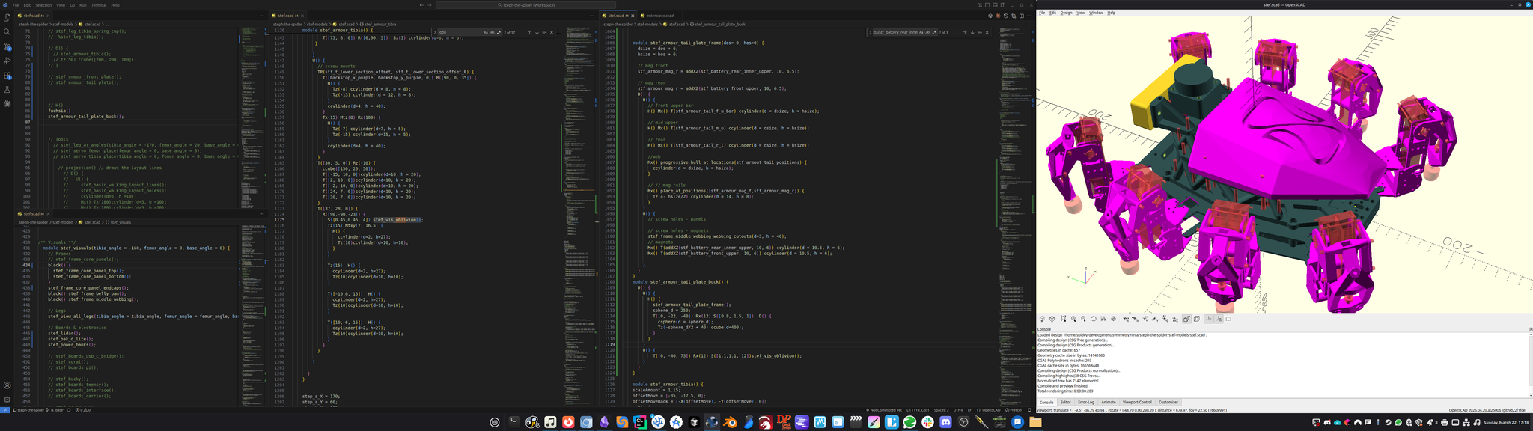This screenshot has height=431, width=1533.
Task: Navigate forward arrow in VS Code title bar
Action: [x=430, y=5]
